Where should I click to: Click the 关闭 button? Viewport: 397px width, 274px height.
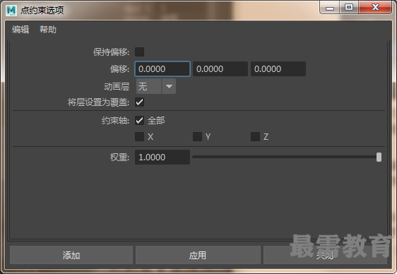(x=325, y=255)
